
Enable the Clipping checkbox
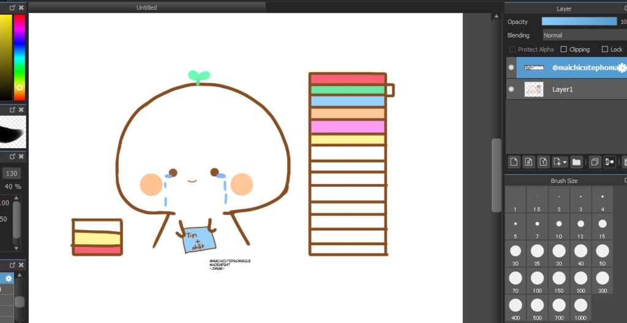pyautogui.click(x=564, y=49)
